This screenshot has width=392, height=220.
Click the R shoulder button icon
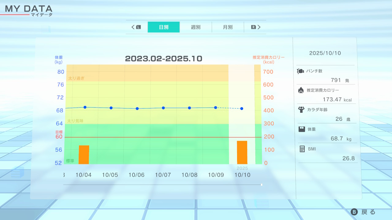coord(253,27)
